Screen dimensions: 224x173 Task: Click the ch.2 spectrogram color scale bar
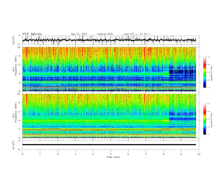coord(204,119)
